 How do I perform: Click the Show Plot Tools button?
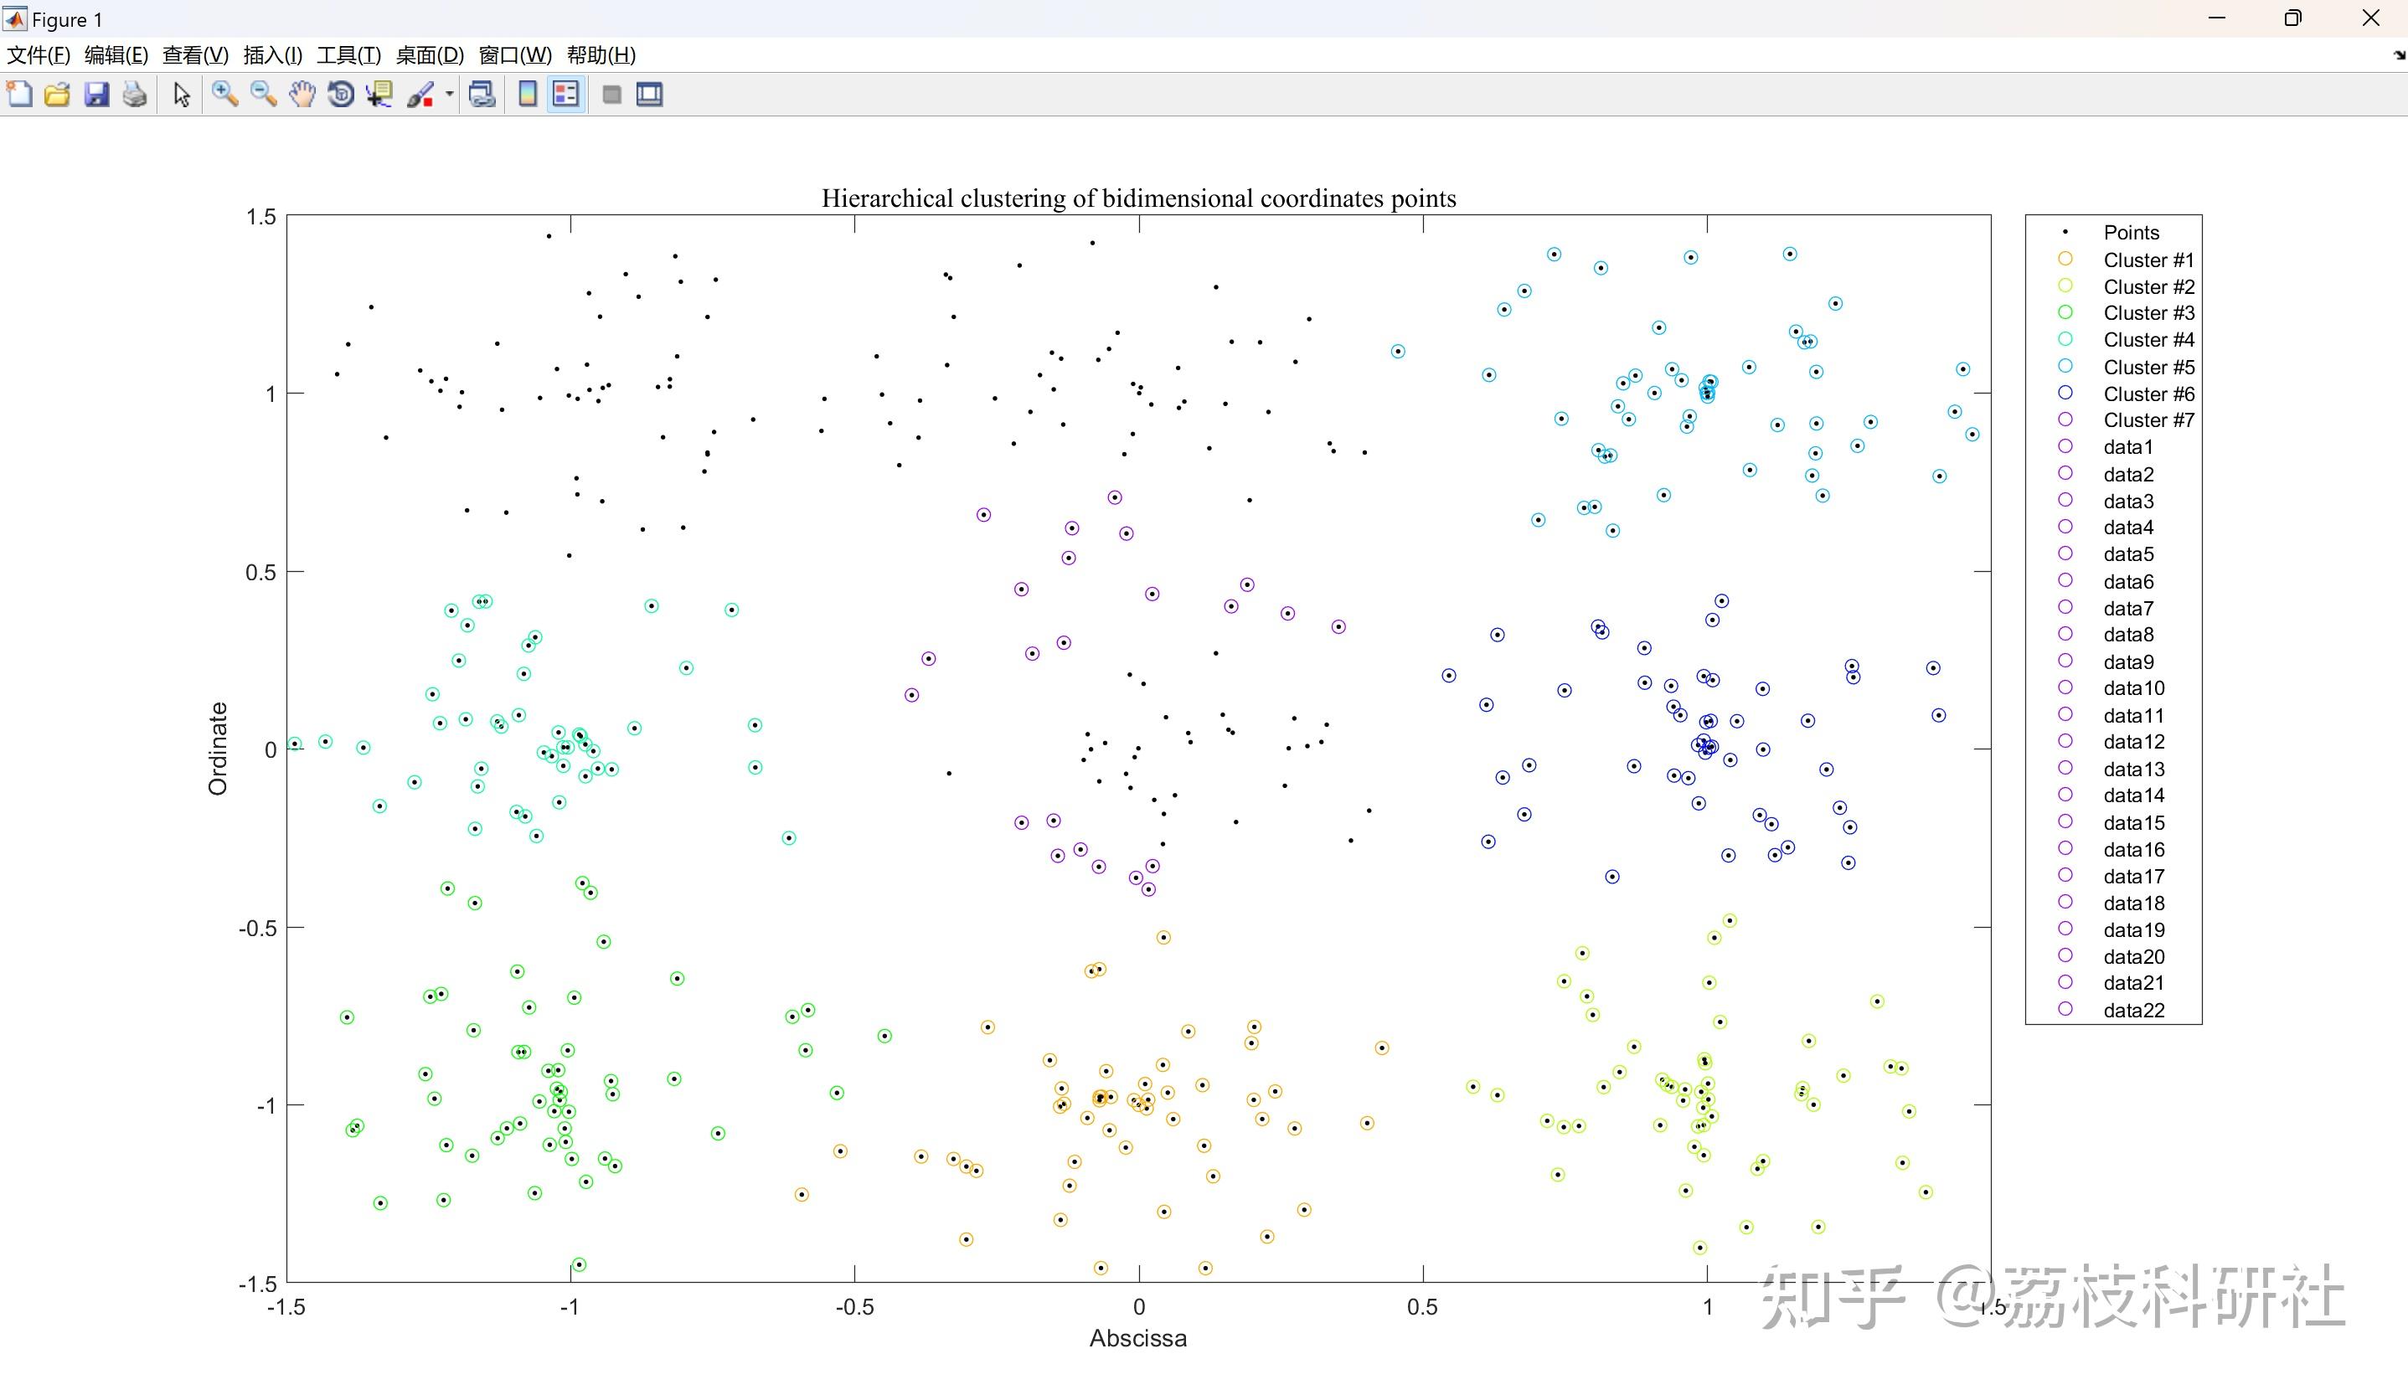[650, 95]
